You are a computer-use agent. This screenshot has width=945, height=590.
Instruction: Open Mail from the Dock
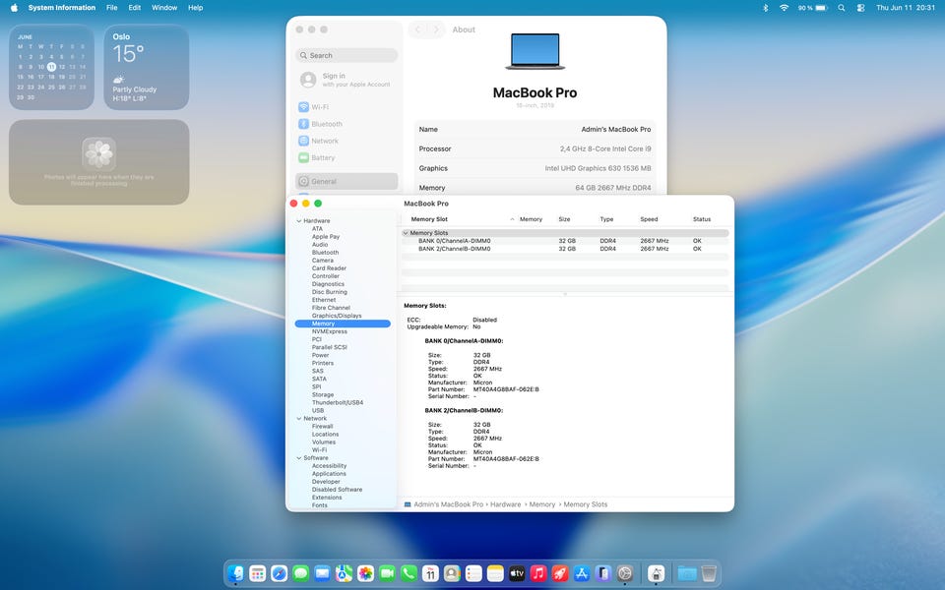pyautogui.click(x=323, y=573)
